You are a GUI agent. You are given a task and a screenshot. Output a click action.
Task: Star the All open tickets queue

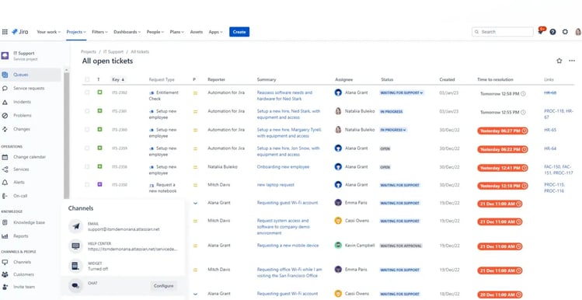(559, 61)
